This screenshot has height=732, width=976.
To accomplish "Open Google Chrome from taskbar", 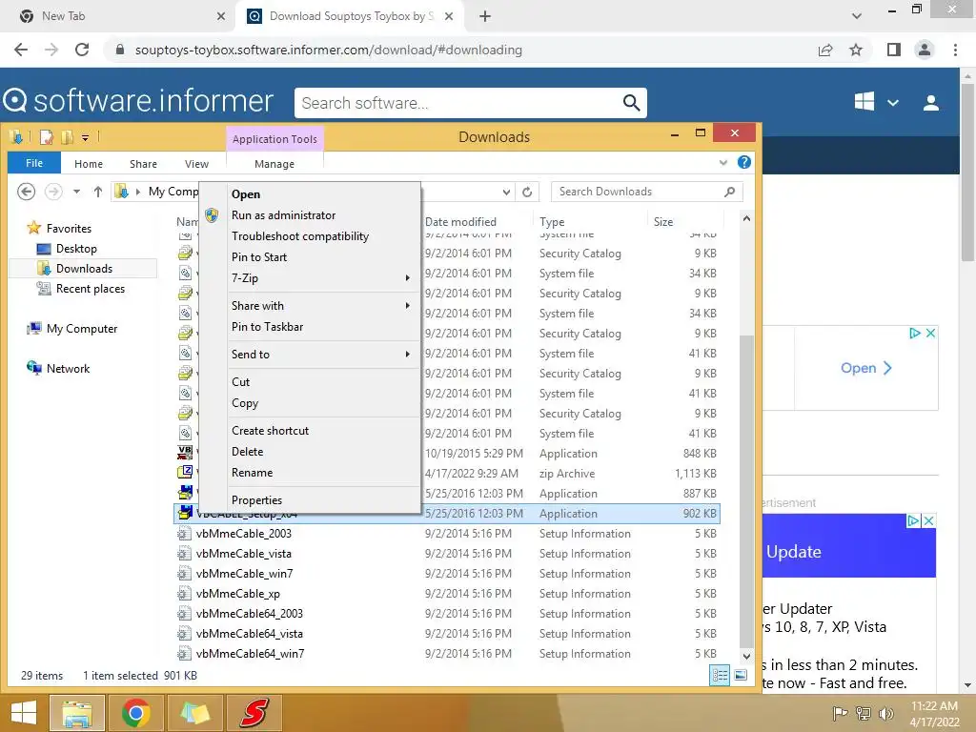I will [136, 713].
